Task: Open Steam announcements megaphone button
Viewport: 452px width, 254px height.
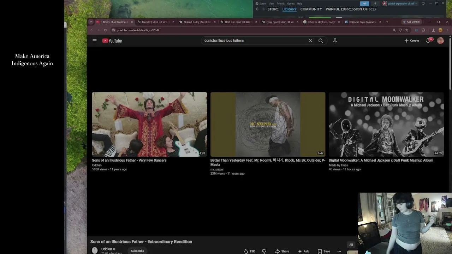Action: [x=365, y=4]
